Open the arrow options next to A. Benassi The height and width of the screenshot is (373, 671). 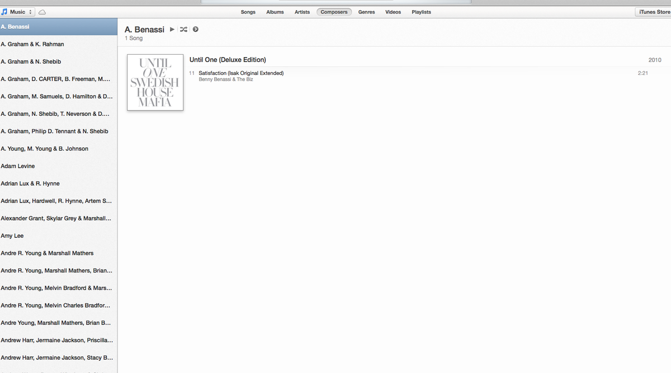pyautogui.click(x=195, y=30)
